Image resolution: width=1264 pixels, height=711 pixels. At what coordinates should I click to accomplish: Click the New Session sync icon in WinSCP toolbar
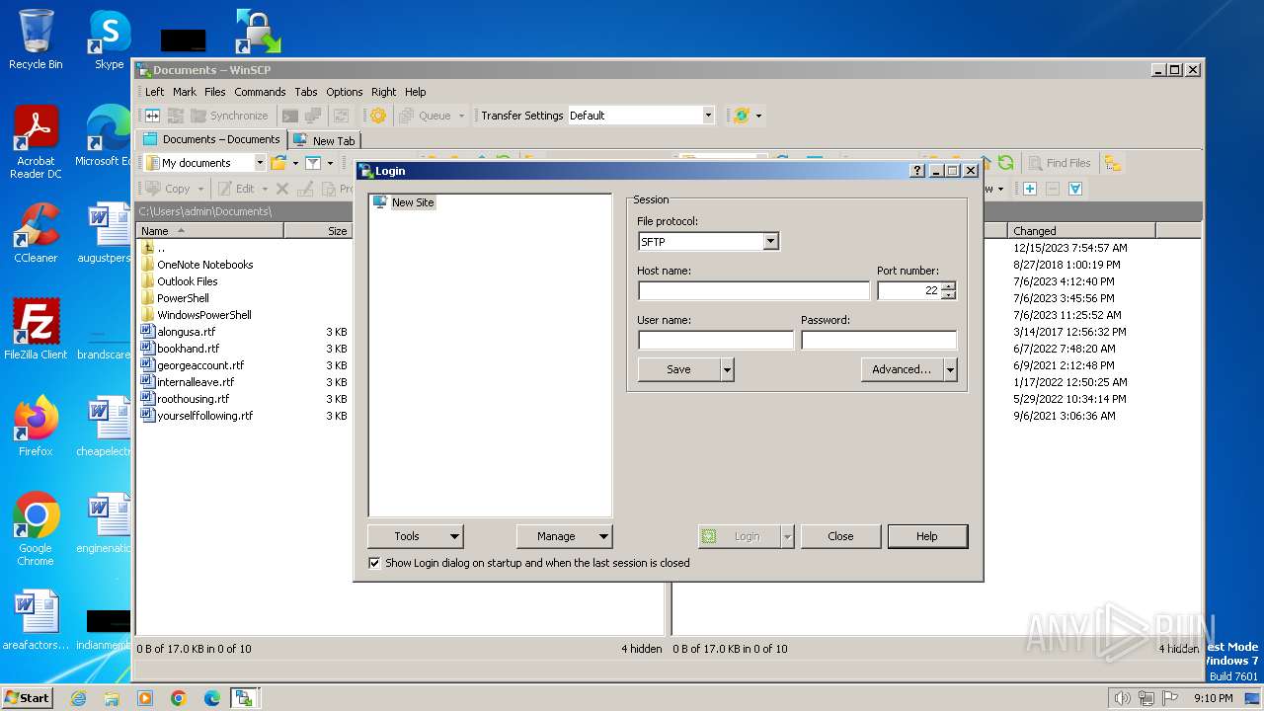pos(742,116)
